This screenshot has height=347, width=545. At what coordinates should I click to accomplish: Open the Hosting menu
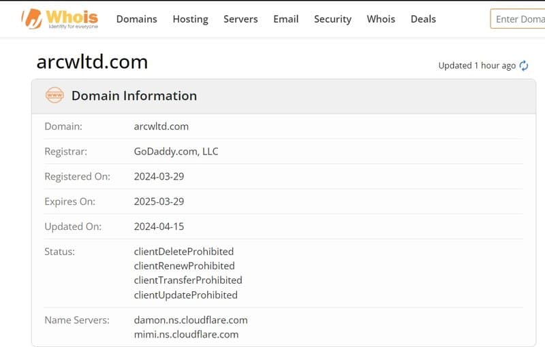(x=191, y=19)
